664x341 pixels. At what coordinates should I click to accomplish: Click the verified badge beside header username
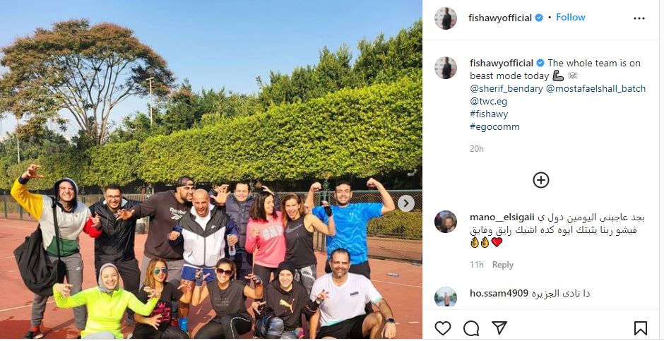click(x=539, y=18)
